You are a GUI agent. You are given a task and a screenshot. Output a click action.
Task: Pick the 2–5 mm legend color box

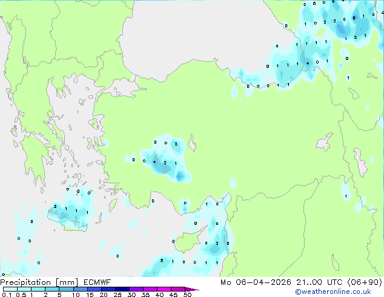click(x=52, y=289)
